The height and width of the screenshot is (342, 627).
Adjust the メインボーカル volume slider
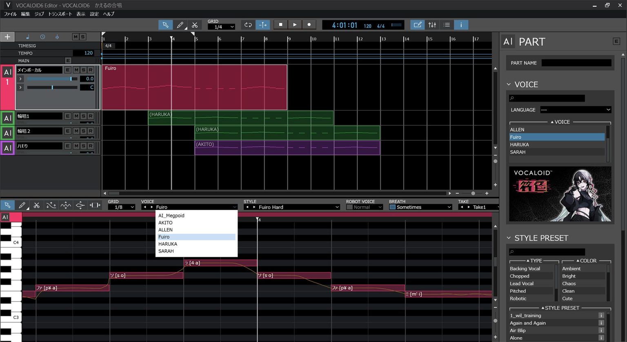click(52, 79)
